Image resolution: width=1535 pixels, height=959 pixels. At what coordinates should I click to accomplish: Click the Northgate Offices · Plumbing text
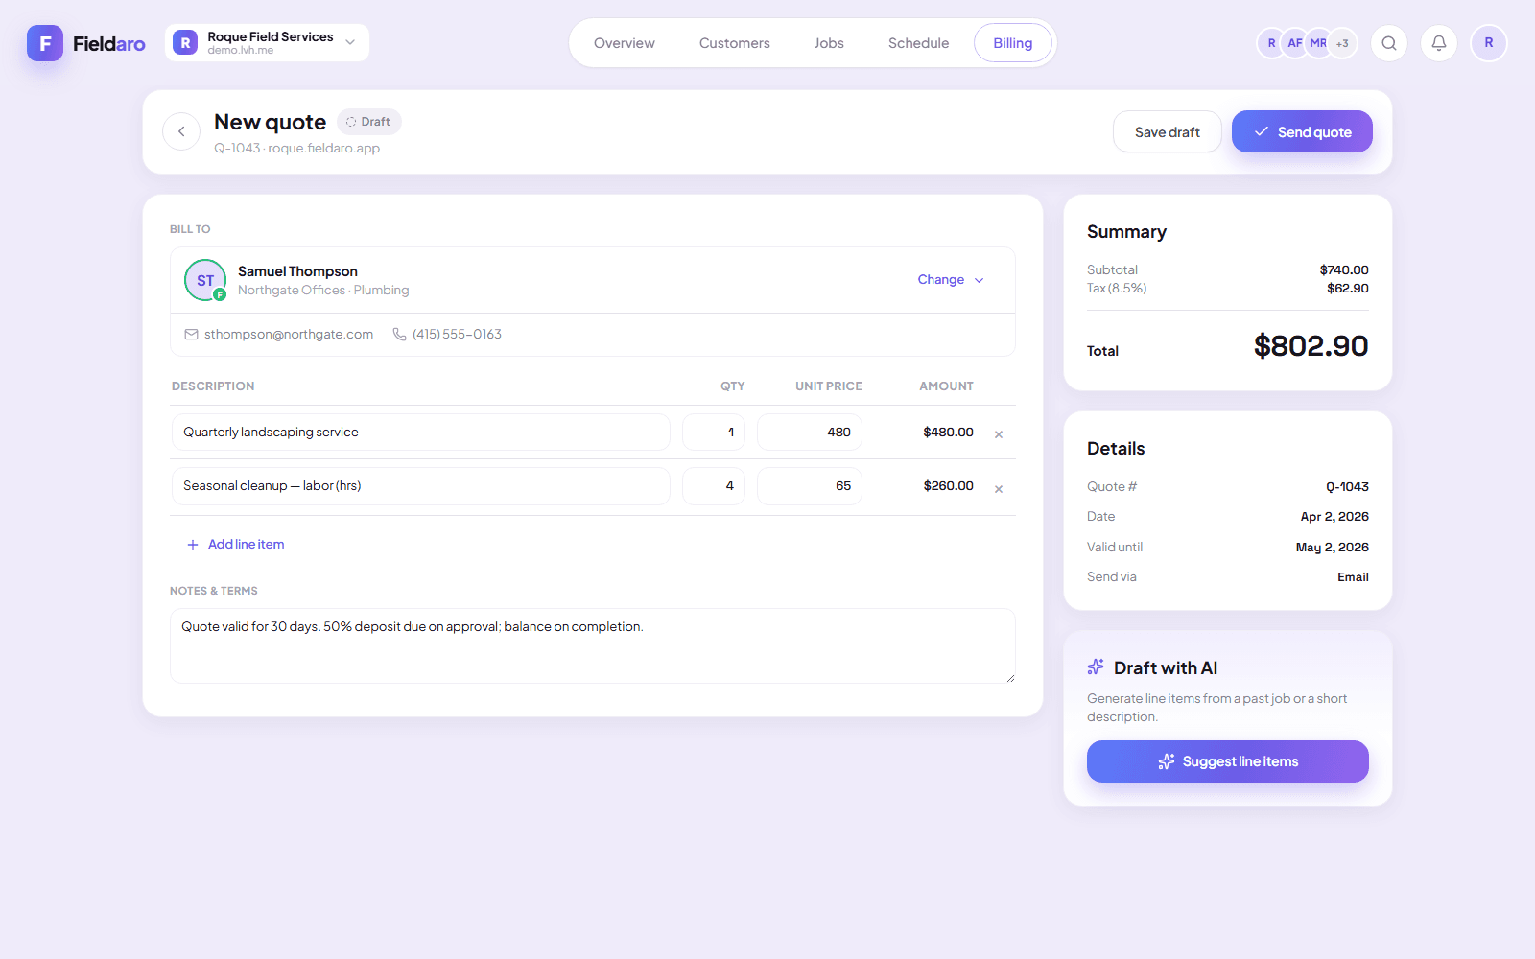[x=323, y=291]
